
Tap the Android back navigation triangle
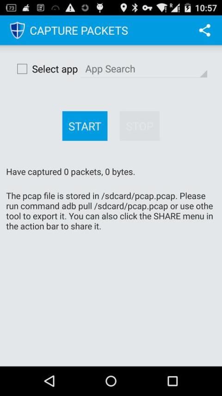click(49, 381)
